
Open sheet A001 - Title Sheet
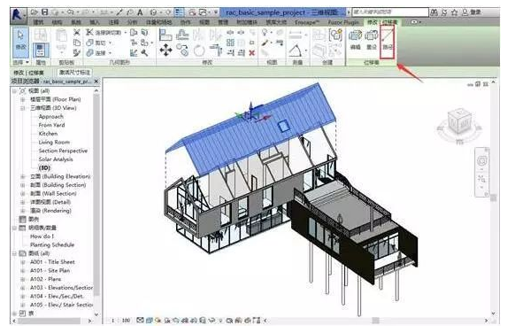[x=52, y=262]
